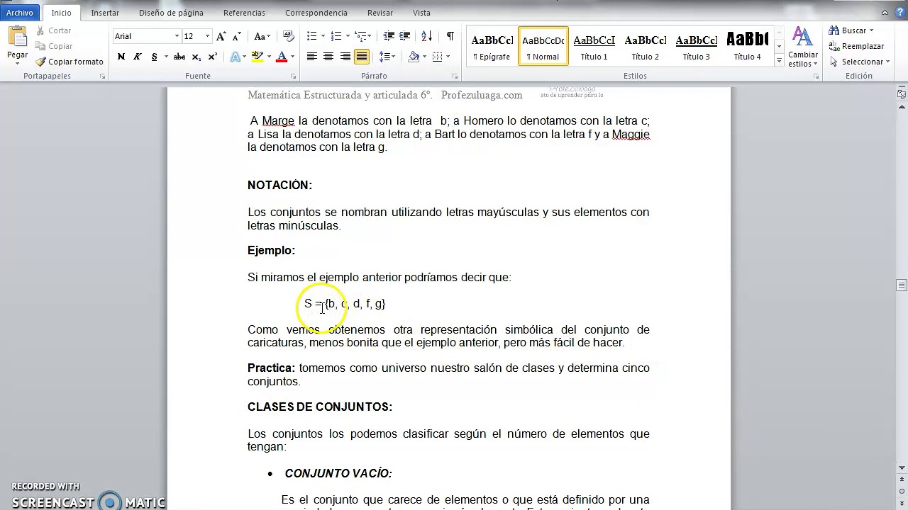Open the line spacing menu

(x=387, y=57)
